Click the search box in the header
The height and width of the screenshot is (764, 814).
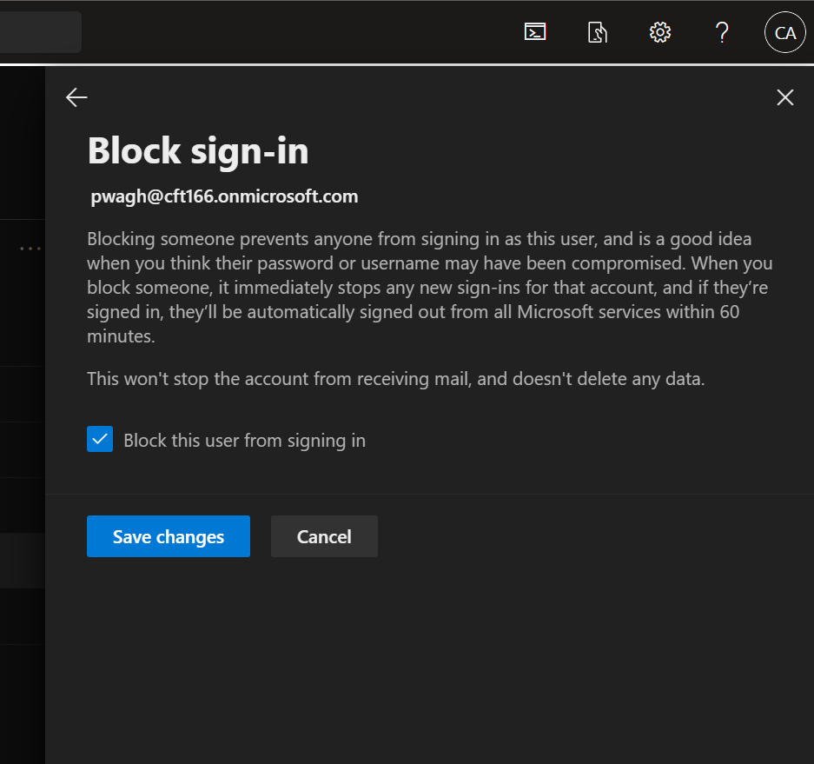tap(39, 33)
